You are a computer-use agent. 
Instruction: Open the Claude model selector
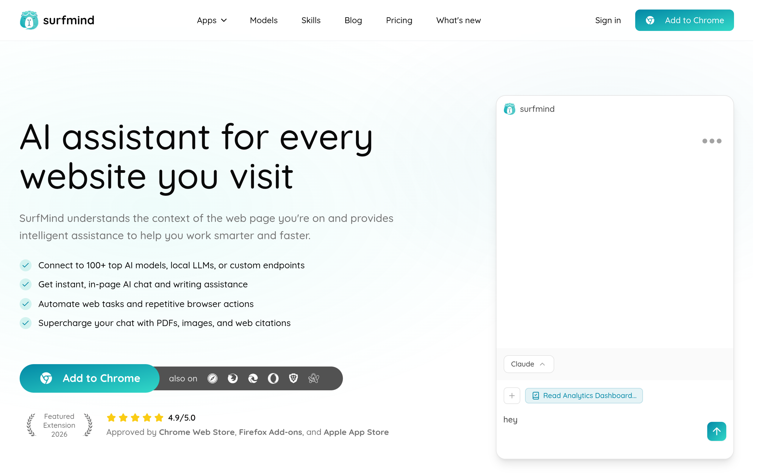(528, 364)
